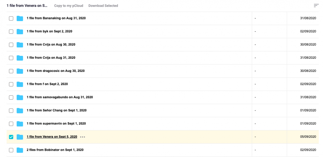Image resolution: width=323 pixels, height=157 pixels.
Task: Click the Bobinator folder icon
Action: (x=20, y=150)
